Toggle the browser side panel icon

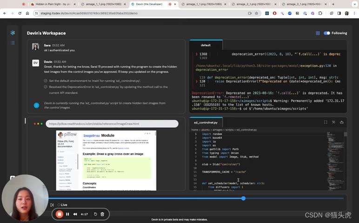click(339, 13)
